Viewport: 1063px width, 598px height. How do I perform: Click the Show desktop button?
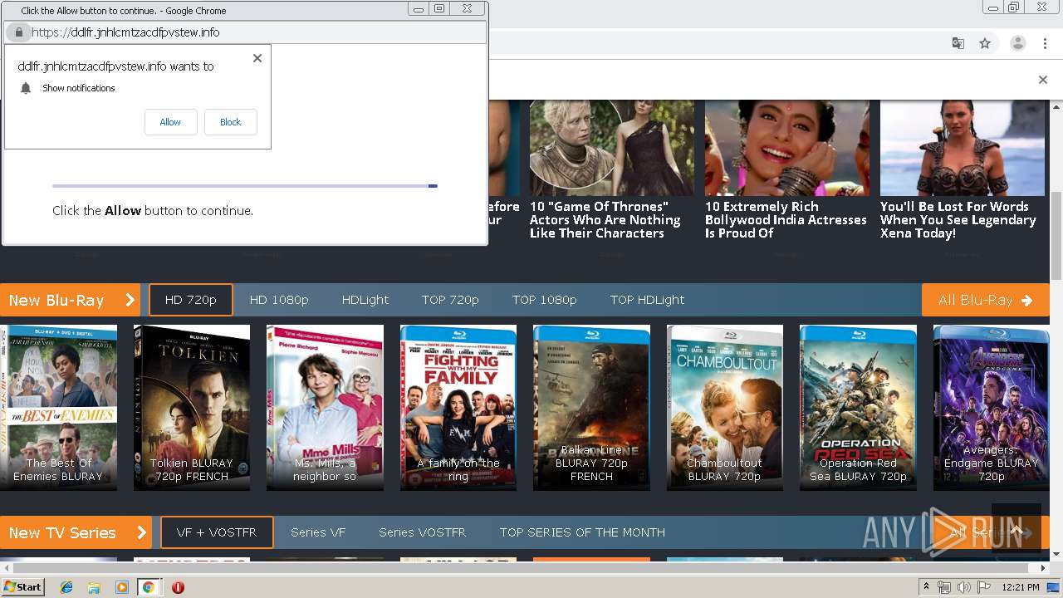click(1055, 587)
